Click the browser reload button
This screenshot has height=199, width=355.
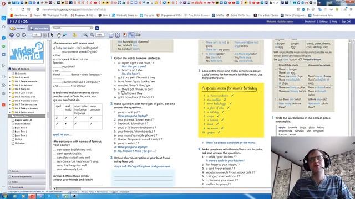point(23,9)
